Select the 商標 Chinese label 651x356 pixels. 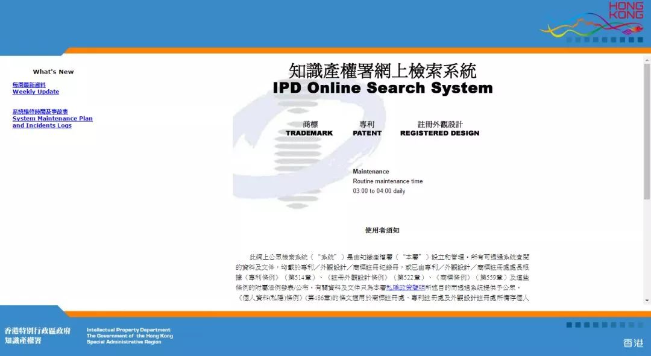309,124
